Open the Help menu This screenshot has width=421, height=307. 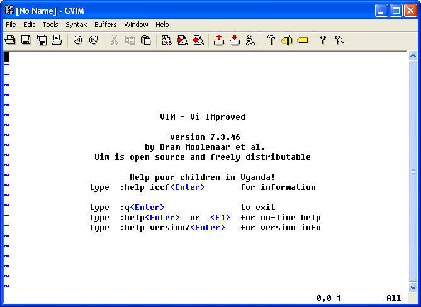(x=162, y=25)
